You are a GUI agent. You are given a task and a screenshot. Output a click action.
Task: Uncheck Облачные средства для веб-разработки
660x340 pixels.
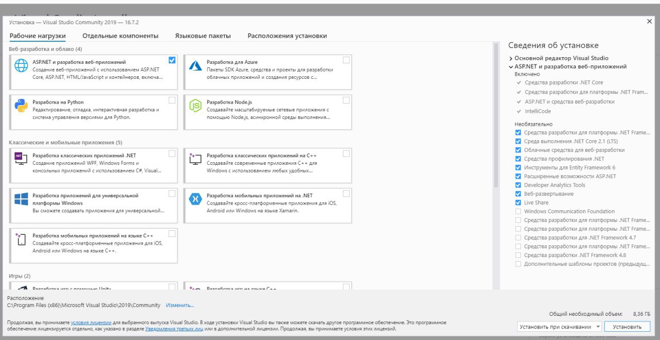tap(518, 150)
